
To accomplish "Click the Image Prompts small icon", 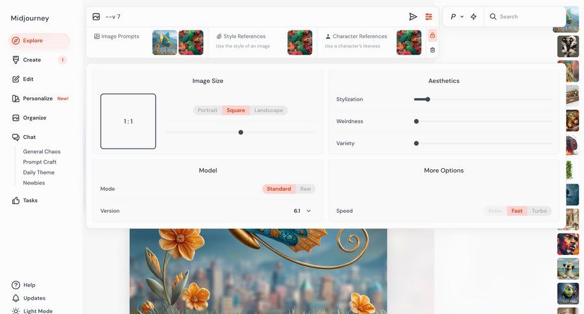I will coord(97,36).
